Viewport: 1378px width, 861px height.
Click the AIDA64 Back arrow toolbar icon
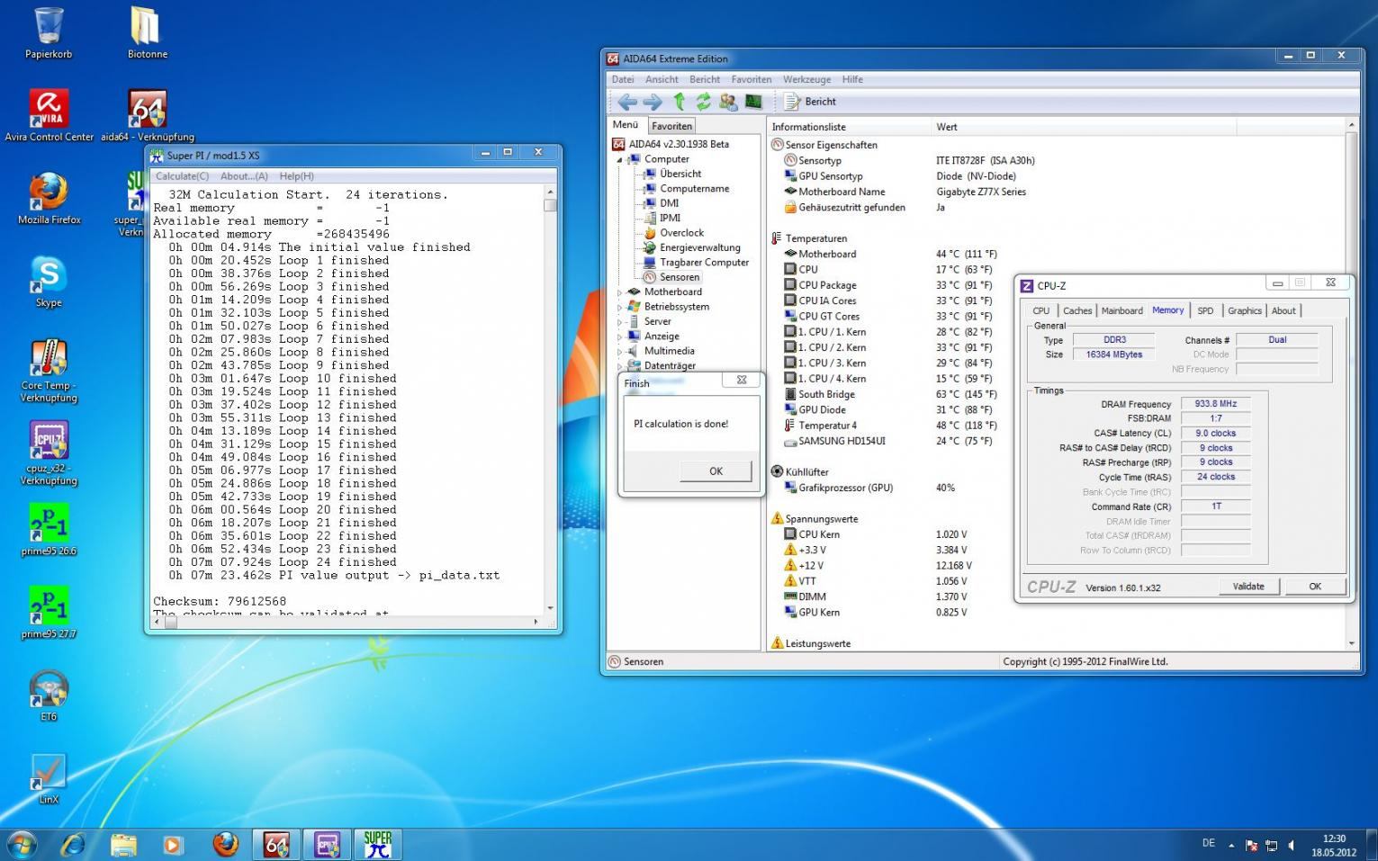click(627, 102)
